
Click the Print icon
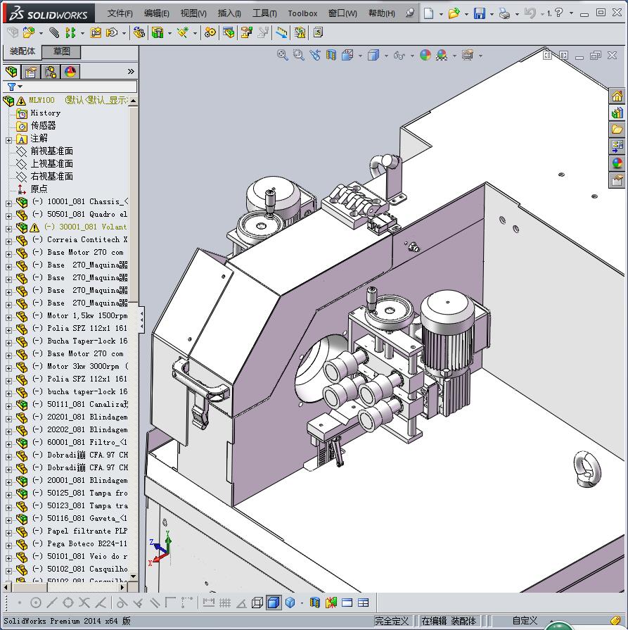pyautogui.click(x=504, y=13)
